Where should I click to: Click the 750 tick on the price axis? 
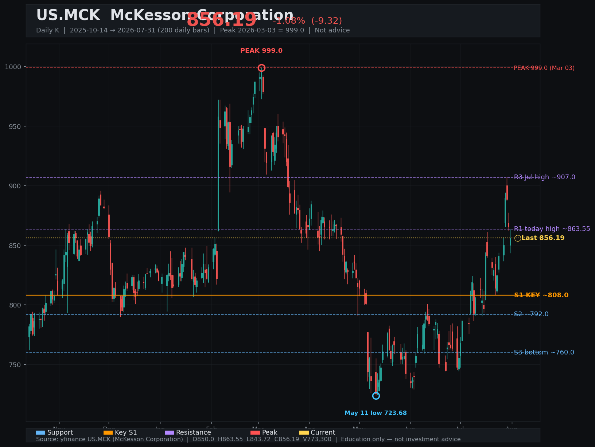pos(15,365)
